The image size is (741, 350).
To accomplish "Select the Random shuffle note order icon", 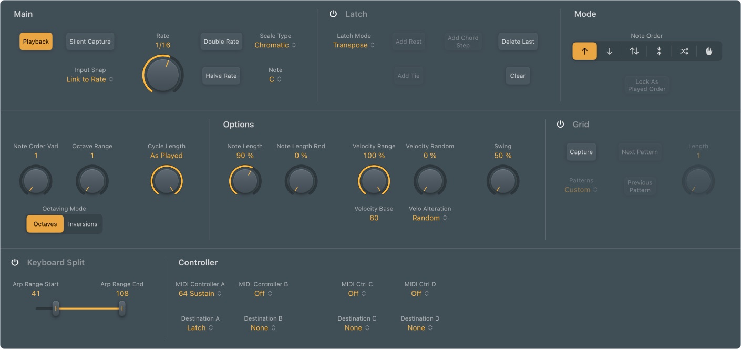I will coord(684,52).
